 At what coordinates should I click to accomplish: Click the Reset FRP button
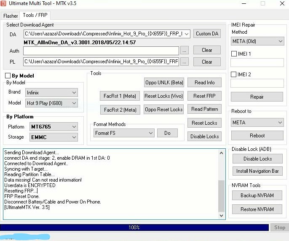tap(204, 96)
